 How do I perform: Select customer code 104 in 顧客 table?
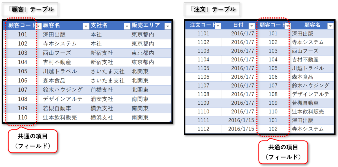(22, 62)
